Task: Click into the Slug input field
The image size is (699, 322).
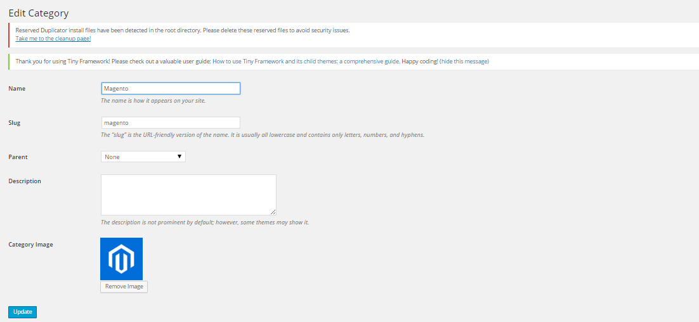Action: [171, 122]
